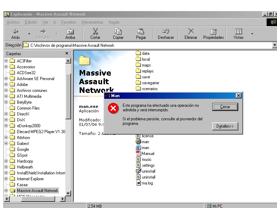Select the Manual PDF document
The width and height of the screenshot is (277, 208).
pos(145,154)
